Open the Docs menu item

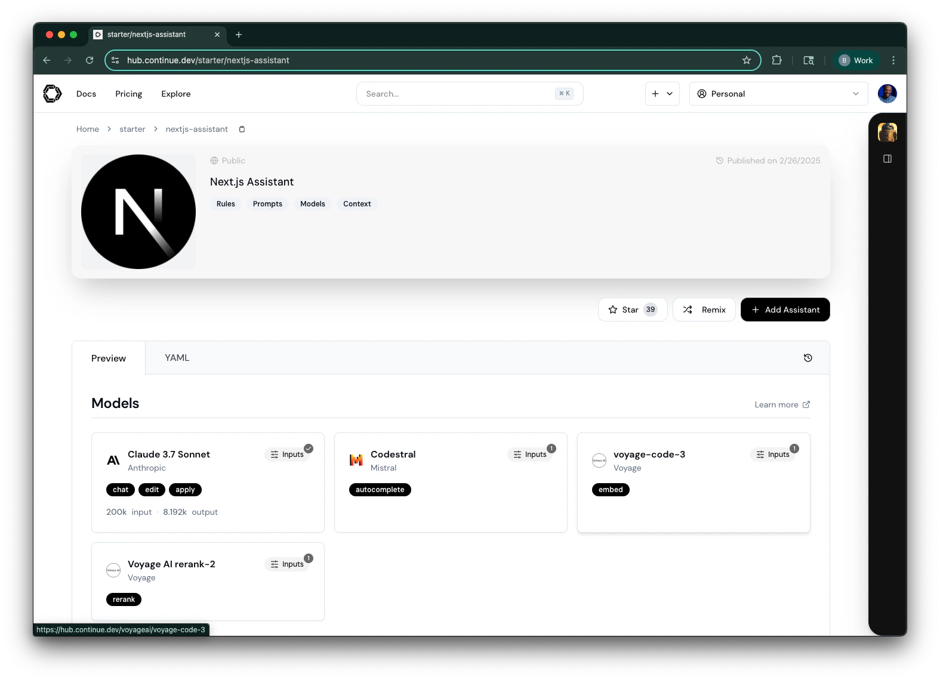pyautogui.click(x=86, y=94)
